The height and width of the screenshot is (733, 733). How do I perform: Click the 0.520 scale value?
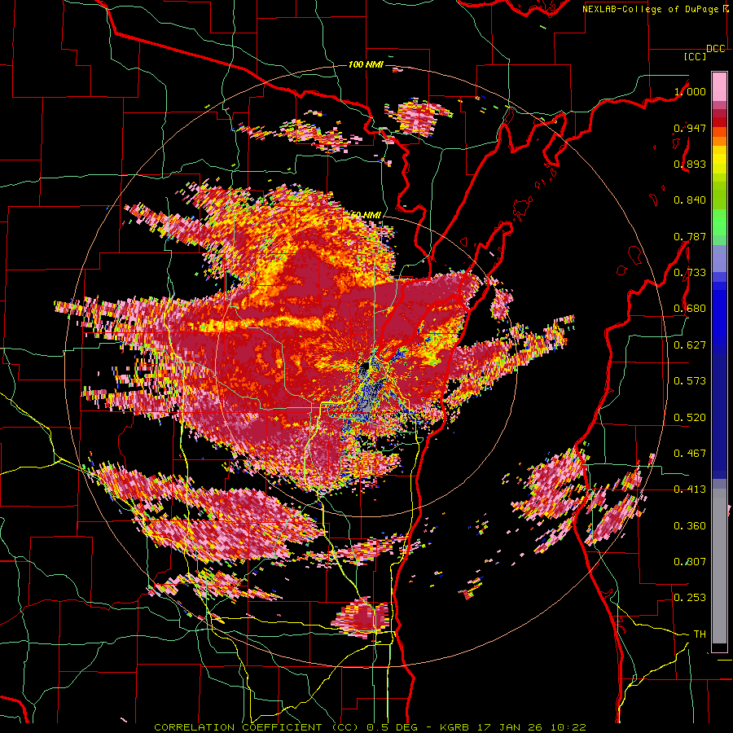point(690,418)
